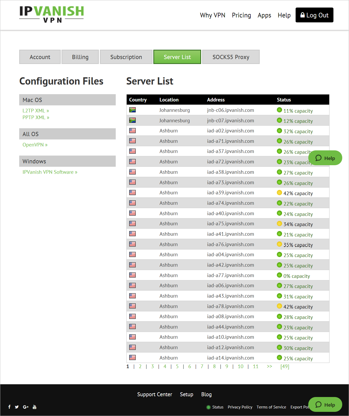Viewport: 349px width, 416px height.
Task: Click the yellow status dot for iad-a76
Action: pyautogui.click(x=279, y=244)
